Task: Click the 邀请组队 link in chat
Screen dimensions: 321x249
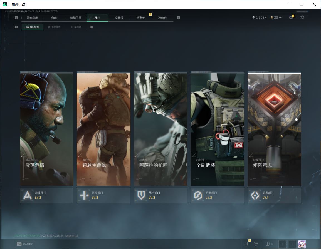Action: pyautogui.click(x=71, y=236)
